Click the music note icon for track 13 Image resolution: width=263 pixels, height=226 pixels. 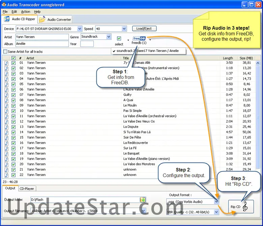(6, 127)
